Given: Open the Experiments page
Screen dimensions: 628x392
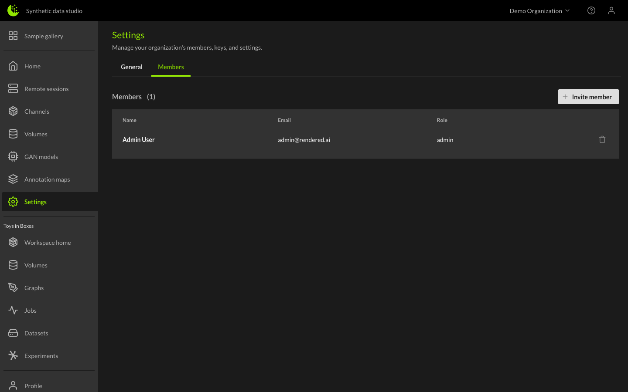Looking at the screenshot, I should pos(41,356).
